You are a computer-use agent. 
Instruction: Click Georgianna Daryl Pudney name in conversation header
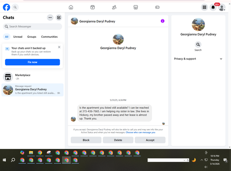point(97,21)
